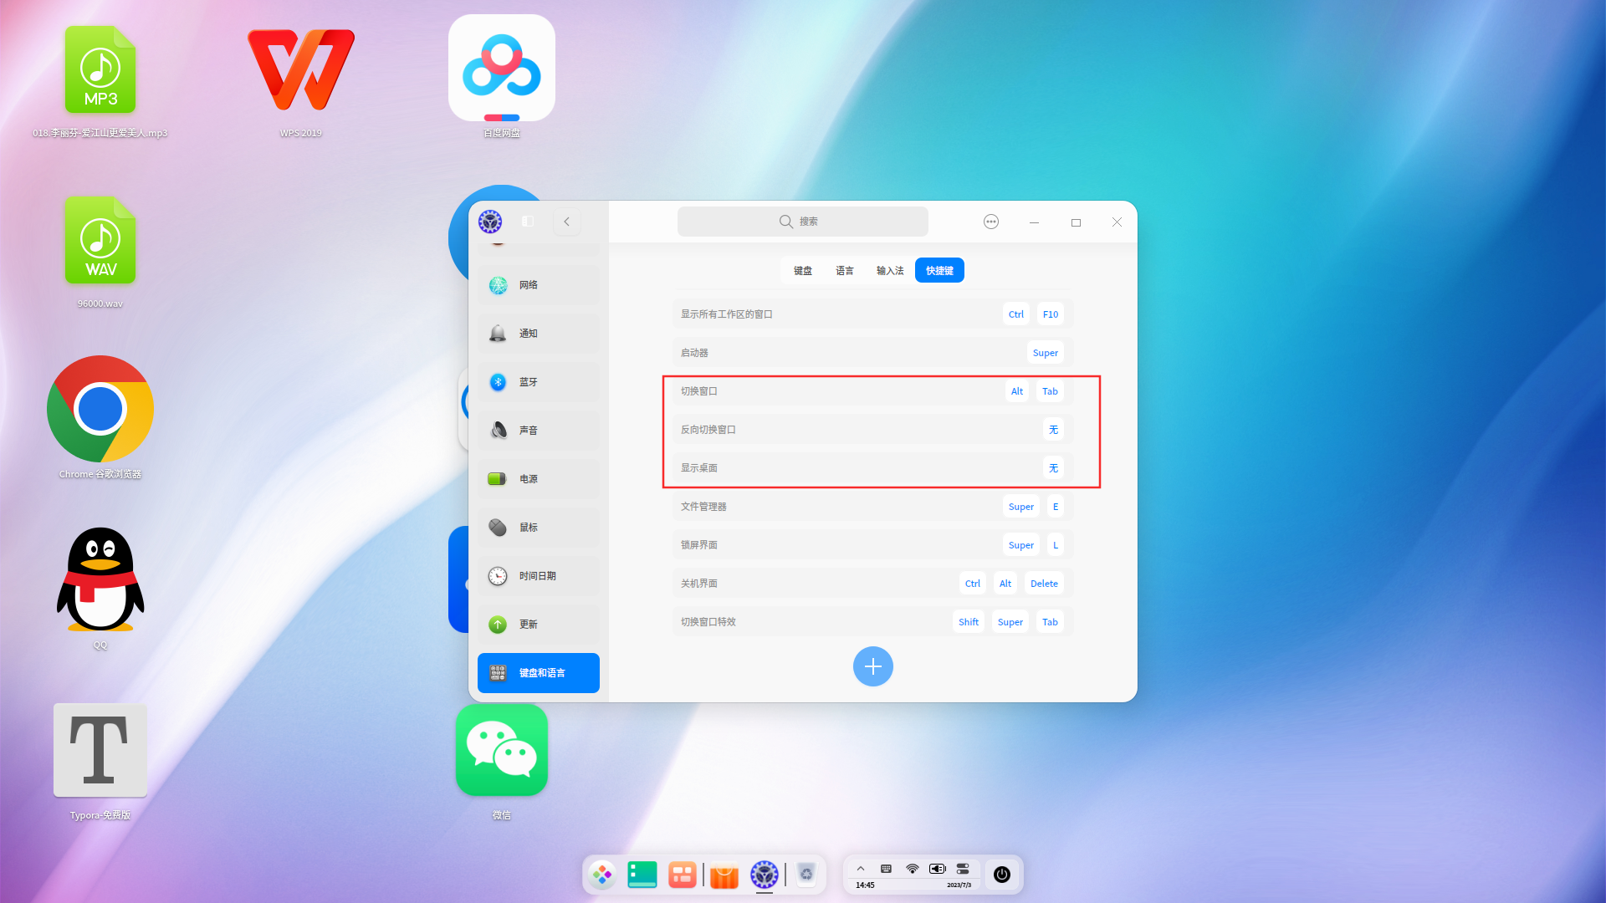1606x903 pixels.
Task: Open the 网络 (Network) settings section
Action: point(538,285)
